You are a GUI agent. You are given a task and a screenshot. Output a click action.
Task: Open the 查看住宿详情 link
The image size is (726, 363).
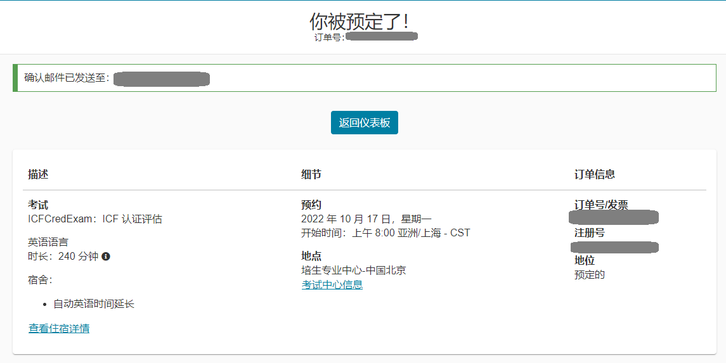tap(59, 328)
